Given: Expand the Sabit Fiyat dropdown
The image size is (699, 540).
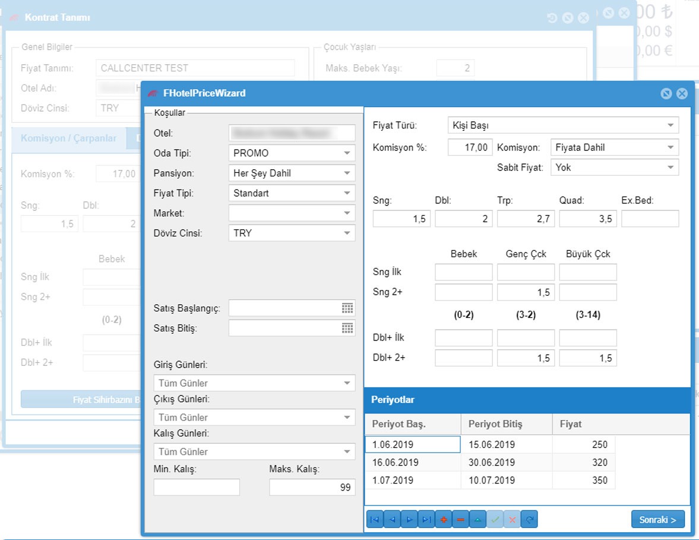Looking at the screenshot, I should click(x=670, y=167).
